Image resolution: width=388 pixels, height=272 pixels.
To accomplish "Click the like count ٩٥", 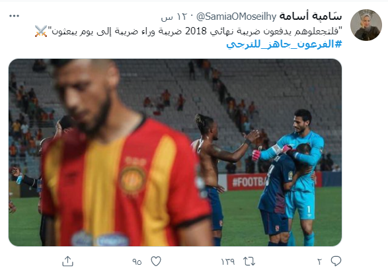I will [137, 261].
